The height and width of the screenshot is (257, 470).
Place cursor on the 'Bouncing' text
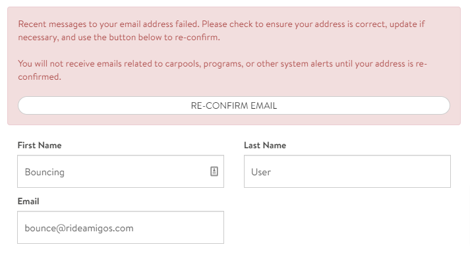[45, 172]
